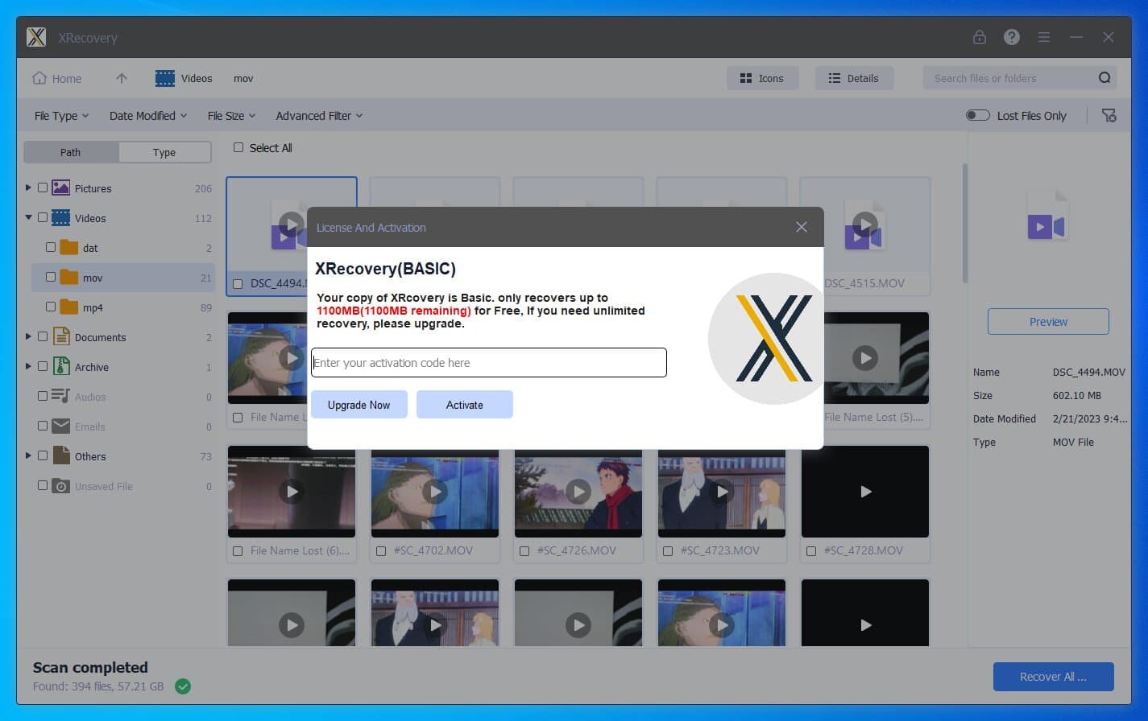
Task: Click the lock icon in title bar
Action: (979, 37)
